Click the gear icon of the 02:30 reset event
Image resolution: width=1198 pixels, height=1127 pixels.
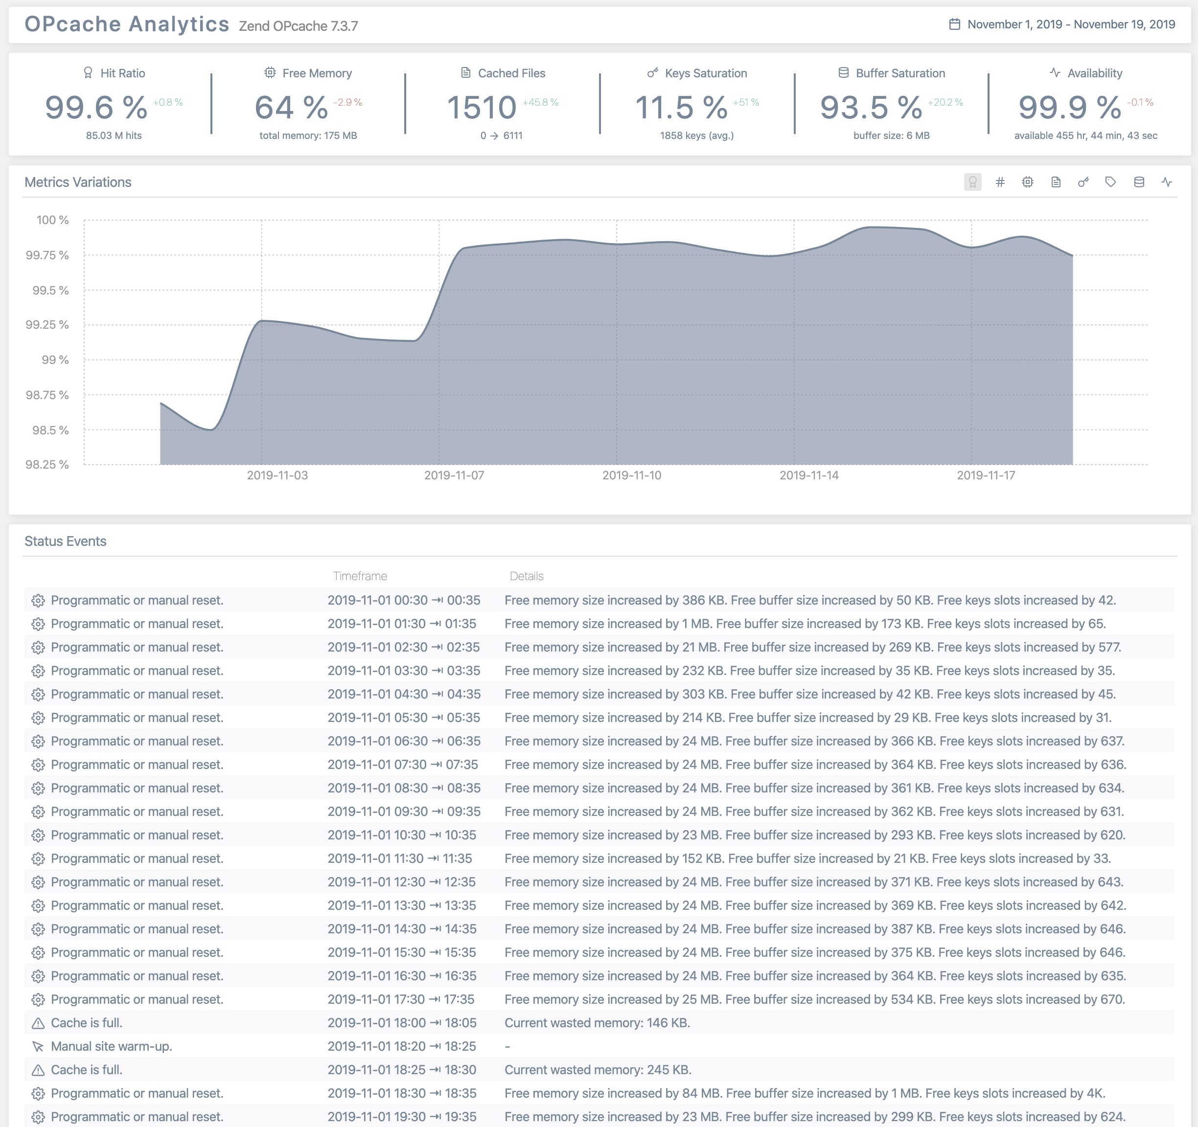tap(38, 648)
